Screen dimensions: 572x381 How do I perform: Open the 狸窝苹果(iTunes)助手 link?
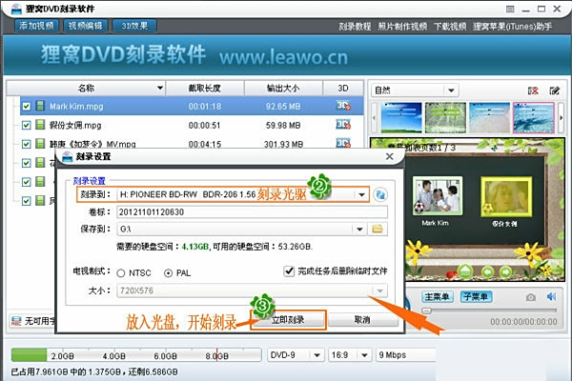coord(513,27)
